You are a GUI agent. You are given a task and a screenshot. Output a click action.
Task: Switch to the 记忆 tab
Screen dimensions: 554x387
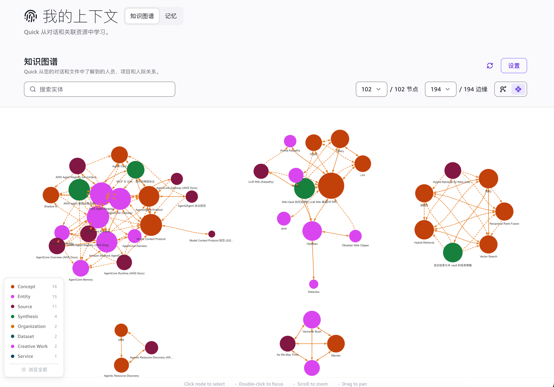pos(171,16)
